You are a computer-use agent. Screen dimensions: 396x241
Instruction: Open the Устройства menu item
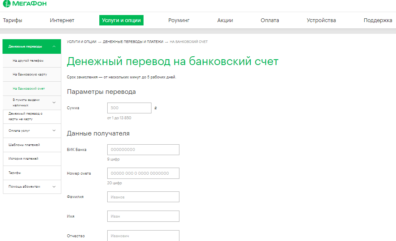pyautogui.click(x=321, y=20)
